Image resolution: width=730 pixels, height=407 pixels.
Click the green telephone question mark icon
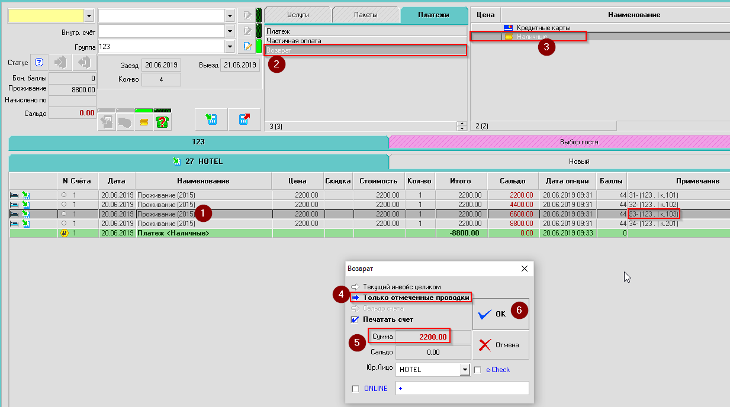coord(162,121)
